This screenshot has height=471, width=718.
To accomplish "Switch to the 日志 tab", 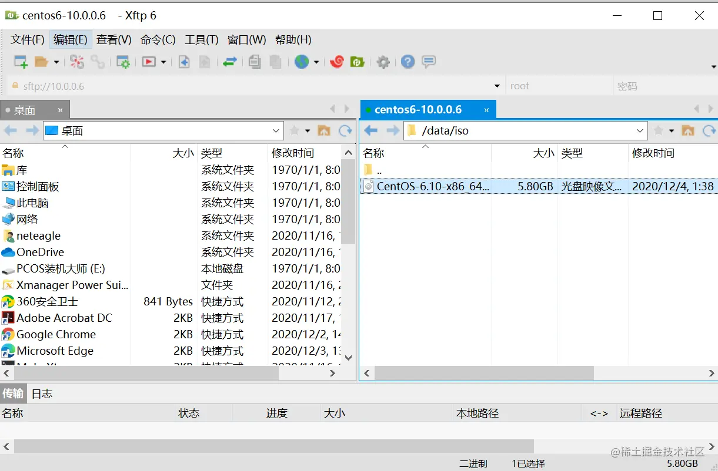I will point(42,393).
